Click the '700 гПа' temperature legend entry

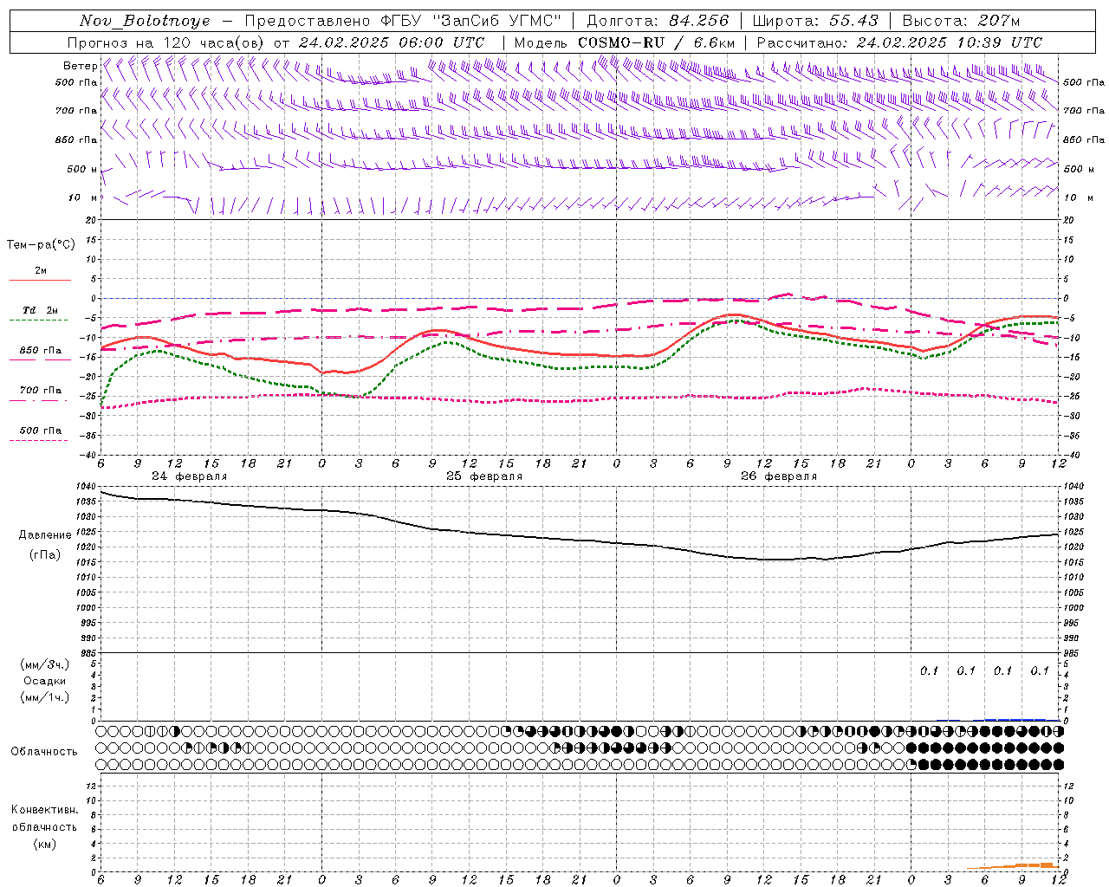(x=41, y=391)
